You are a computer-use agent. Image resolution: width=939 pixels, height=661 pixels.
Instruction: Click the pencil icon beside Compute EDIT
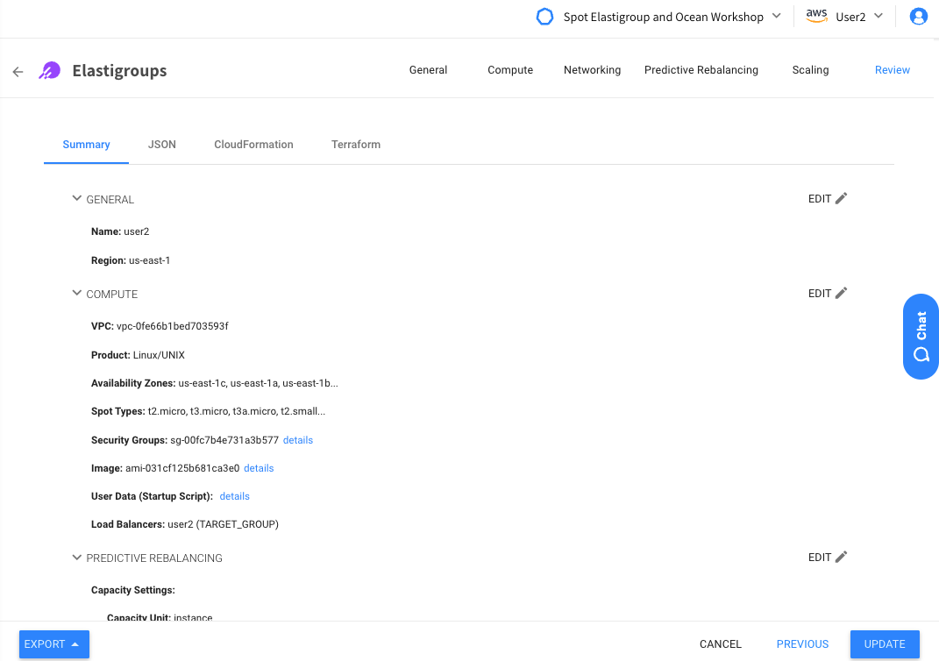click(x=841, y=293)
